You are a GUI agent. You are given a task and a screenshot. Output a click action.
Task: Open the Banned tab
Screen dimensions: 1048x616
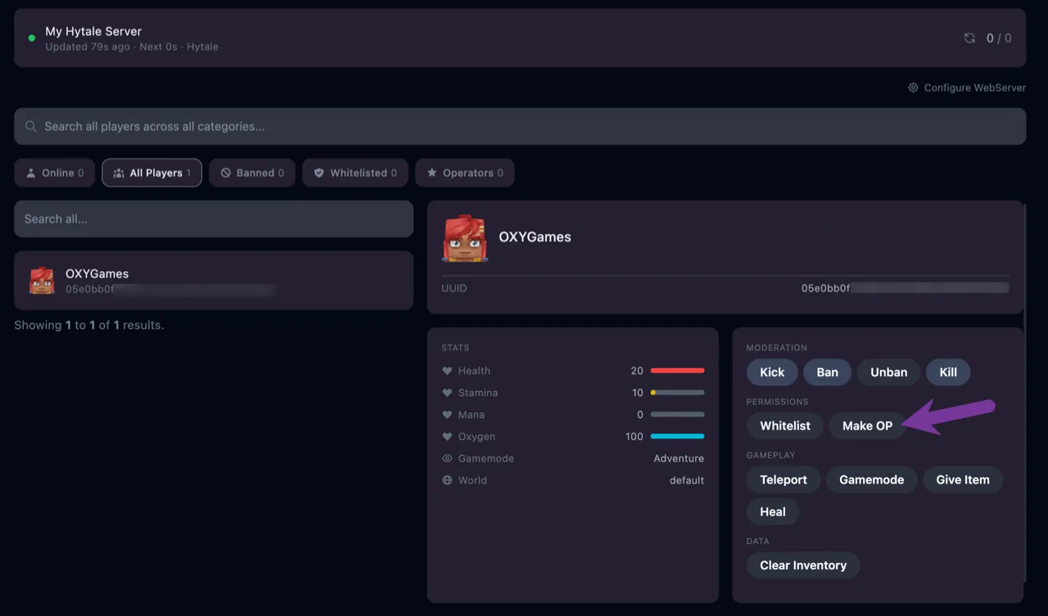[252, 173]
